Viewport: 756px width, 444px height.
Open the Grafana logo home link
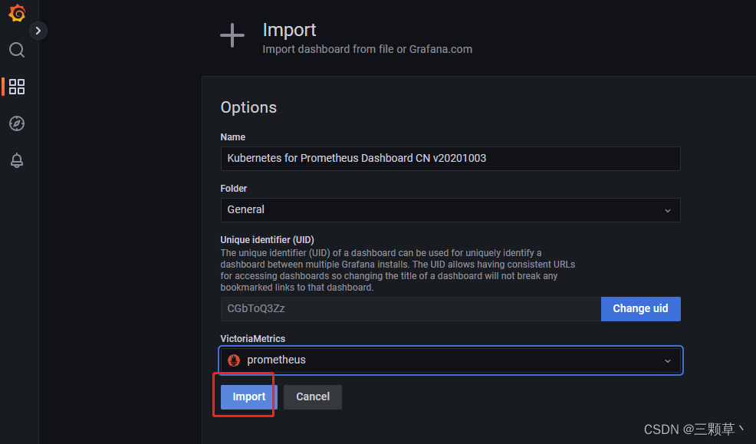coord(17,13)
